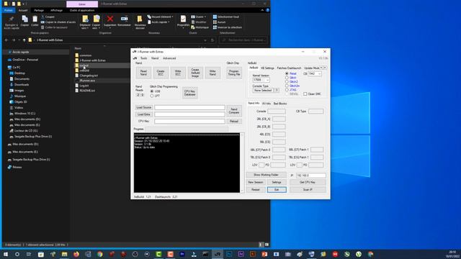Select the JTAG image type radio
The height and width of the screenshot is (259, 461).
coord(287,90)
